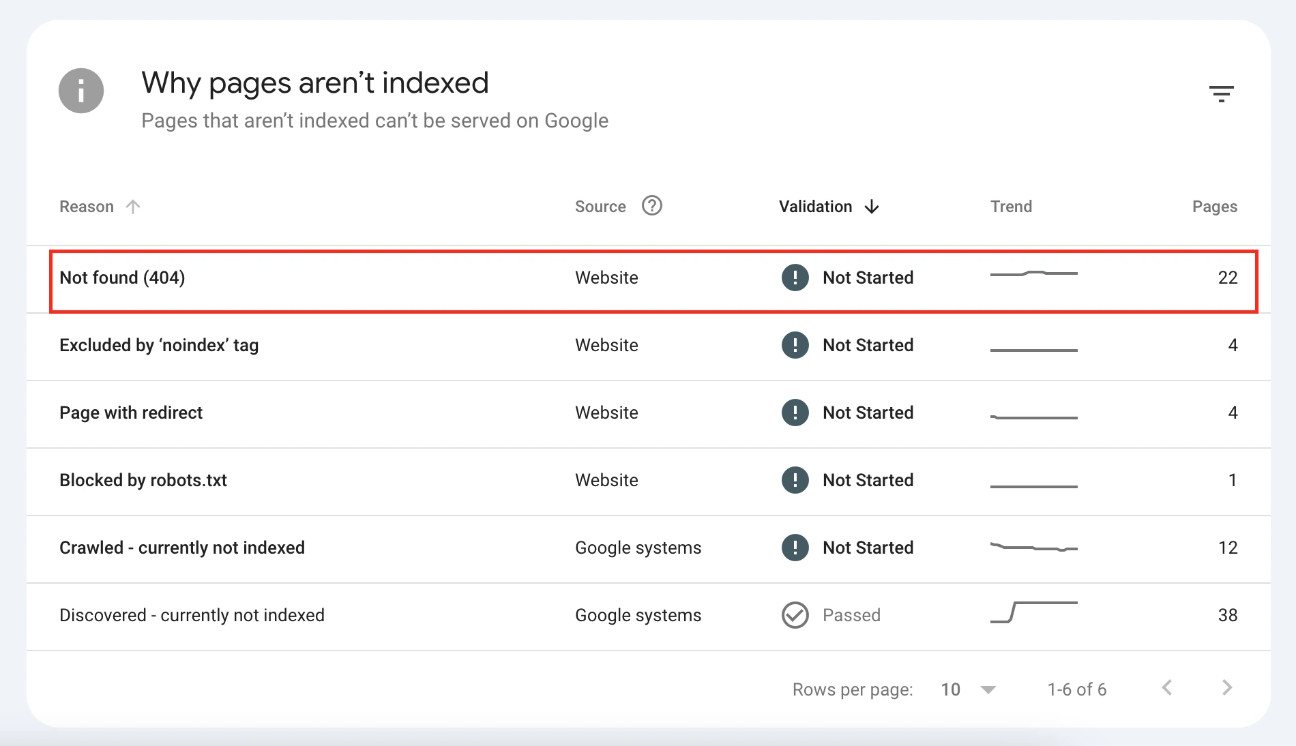Click the Reason column sort arrow
This screenshot has width=1296, height=746.
(x=133, y=207)
